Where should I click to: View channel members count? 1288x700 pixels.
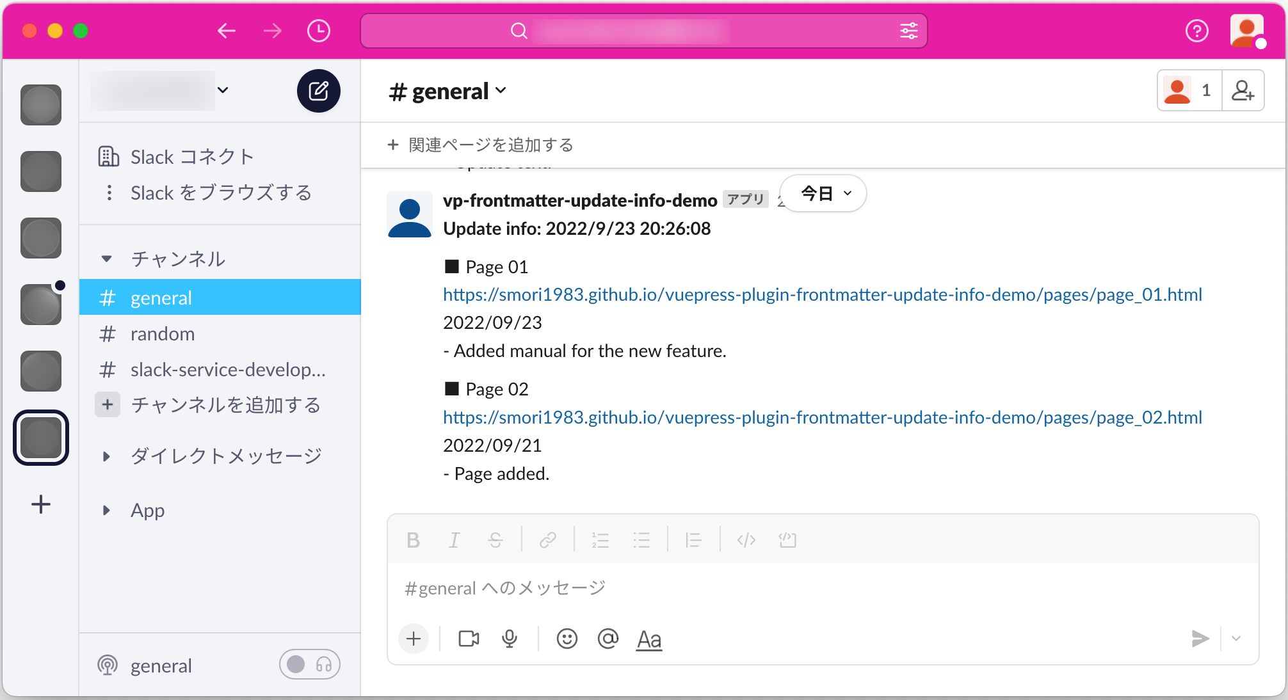1189,91
